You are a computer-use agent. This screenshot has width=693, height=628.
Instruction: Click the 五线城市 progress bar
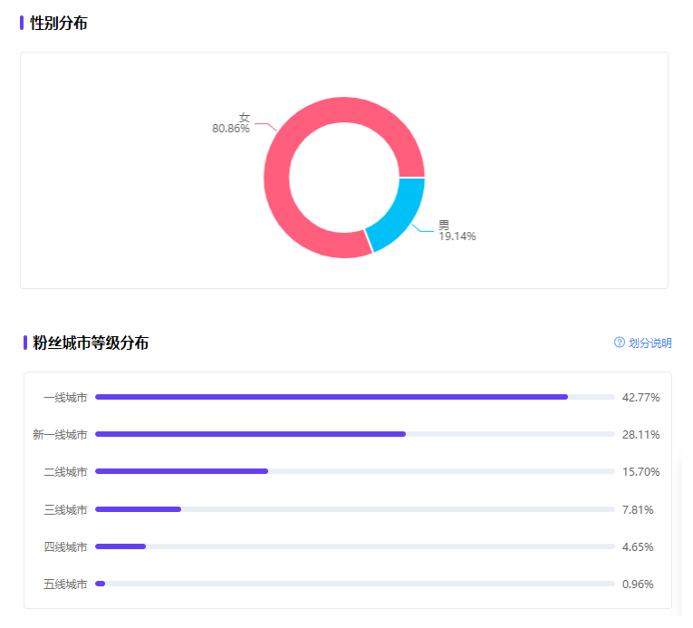click(x=355, y=584)
